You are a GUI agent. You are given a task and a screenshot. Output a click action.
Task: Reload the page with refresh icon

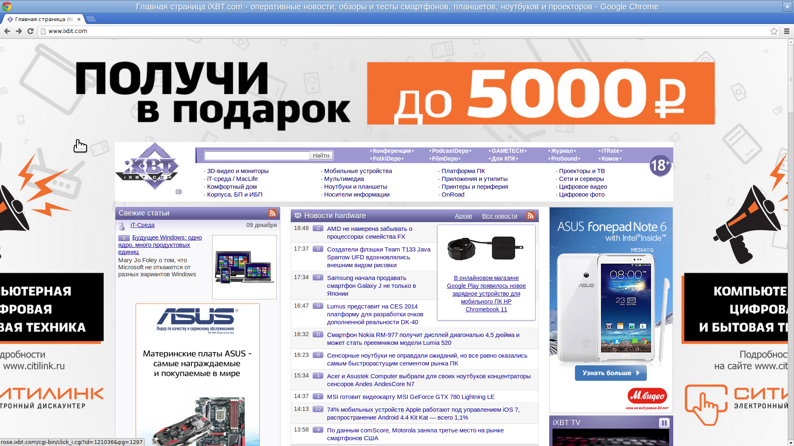(30, 31)
